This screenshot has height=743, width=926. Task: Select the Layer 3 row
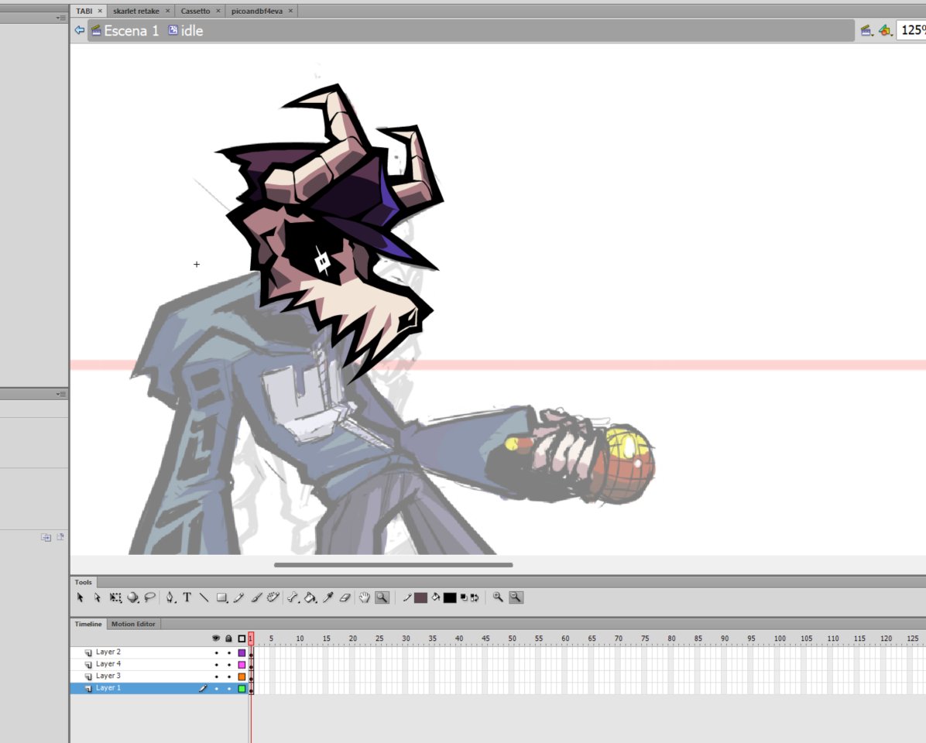point(159,676)
